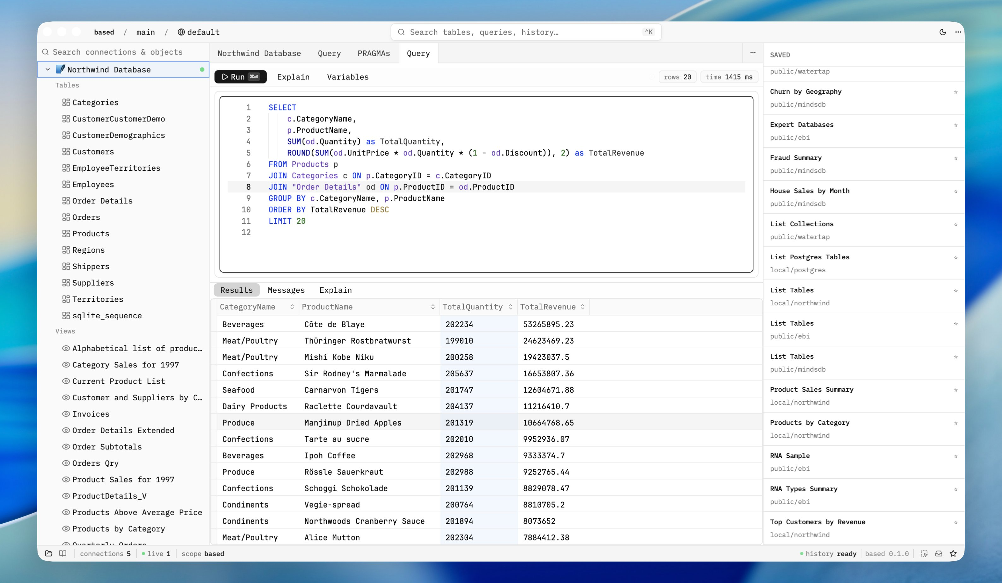Click the table icon beside Suppliers

pos(66,282)
